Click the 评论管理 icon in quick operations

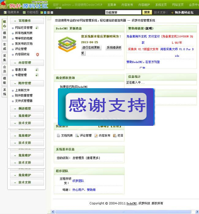point(77,136)
